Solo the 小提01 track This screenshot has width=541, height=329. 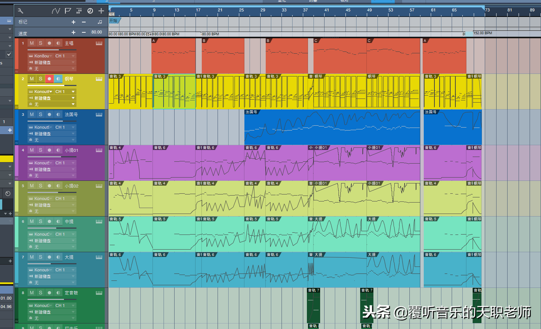point(40,150)
